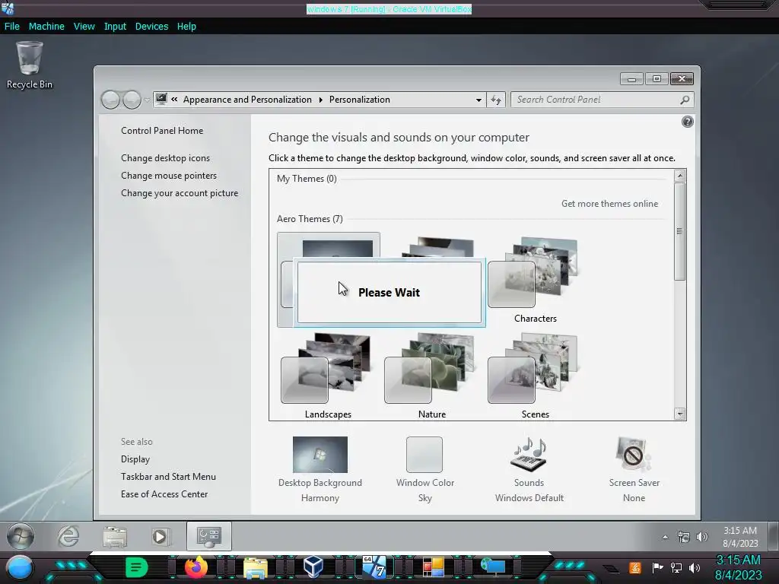Launch Firefox from the host taskbar

196,567
